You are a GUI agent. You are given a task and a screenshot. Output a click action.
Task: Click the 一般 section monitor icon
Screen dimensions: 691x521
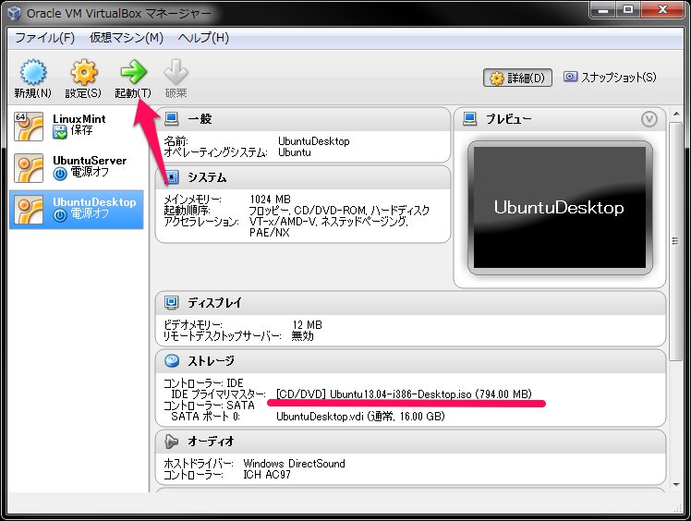click(x=171, y=118)
